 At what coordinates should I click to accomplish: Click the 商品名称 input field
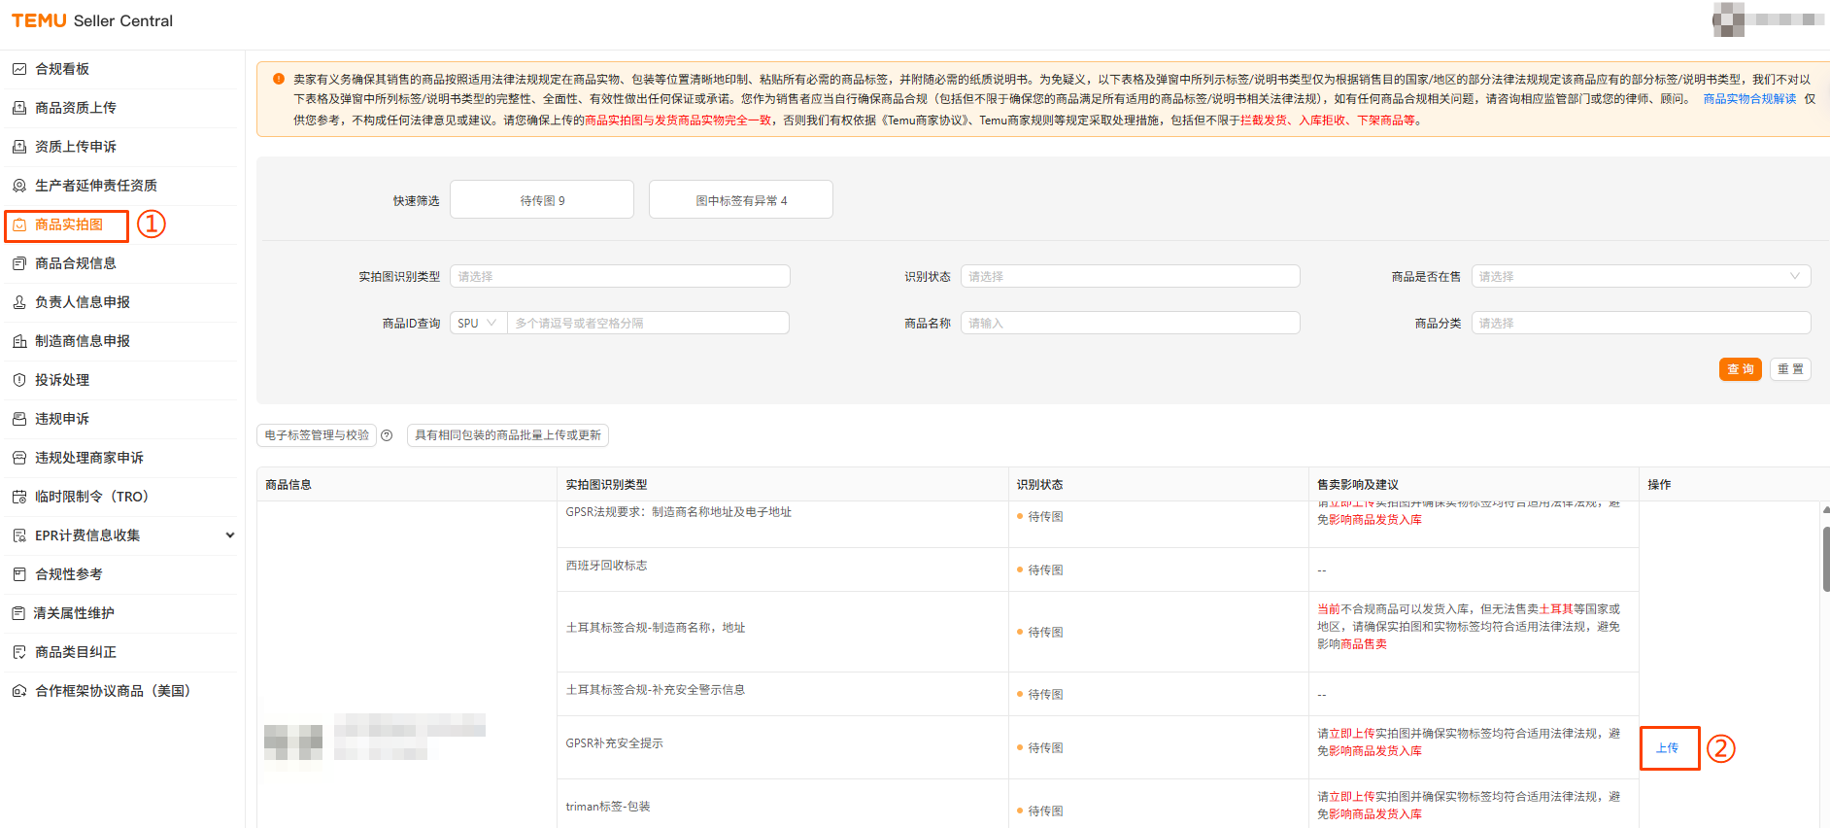point(1130,324)
